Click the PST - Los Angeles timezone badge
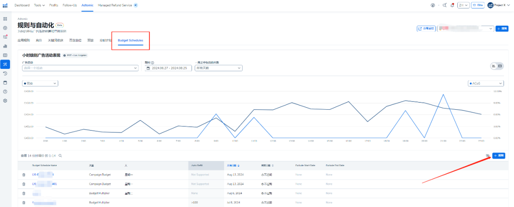The height and width of the screenshot is (207, 514). [x=75, y=56]
